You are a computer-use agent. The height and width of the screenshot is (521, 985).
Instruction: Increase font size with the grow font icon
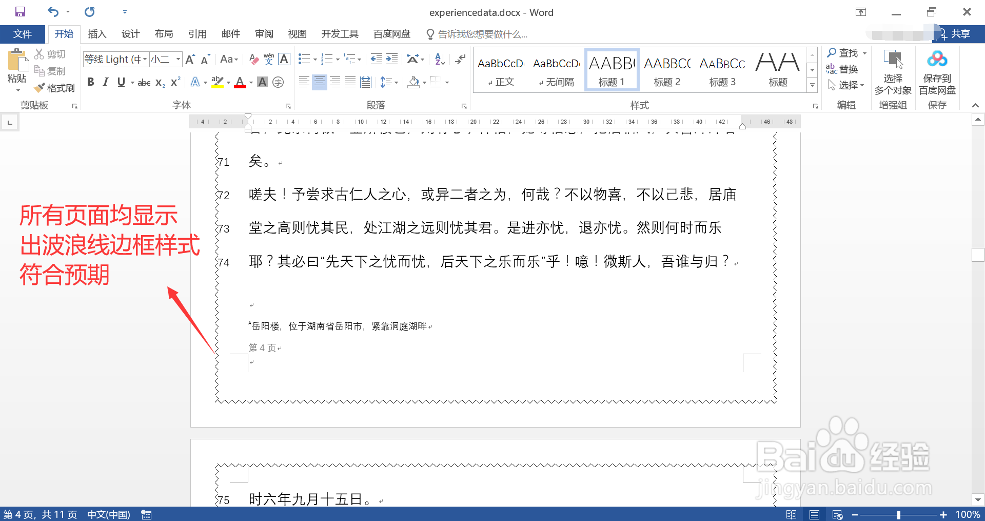190,59
